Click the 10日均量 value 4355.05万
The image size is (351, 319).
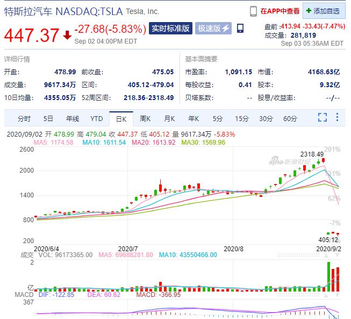point(60,98)
